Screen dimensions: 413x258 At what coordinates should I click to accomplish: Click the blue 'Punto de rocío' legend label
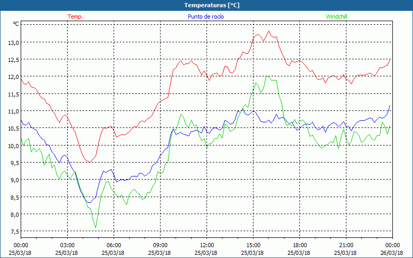[205, 17]
